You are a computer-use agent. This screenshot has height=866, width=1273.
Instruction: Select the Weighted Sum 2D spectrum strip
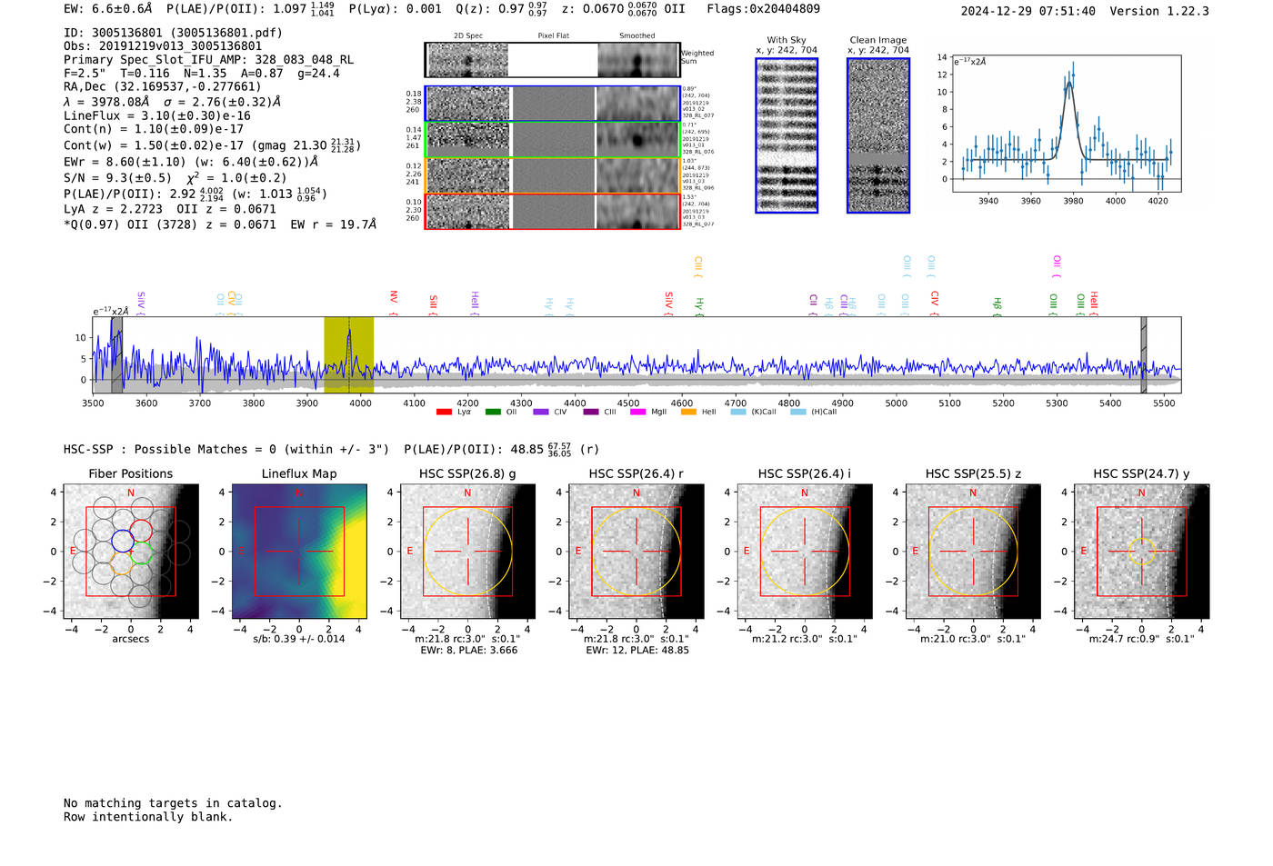[x=552, y=60]
